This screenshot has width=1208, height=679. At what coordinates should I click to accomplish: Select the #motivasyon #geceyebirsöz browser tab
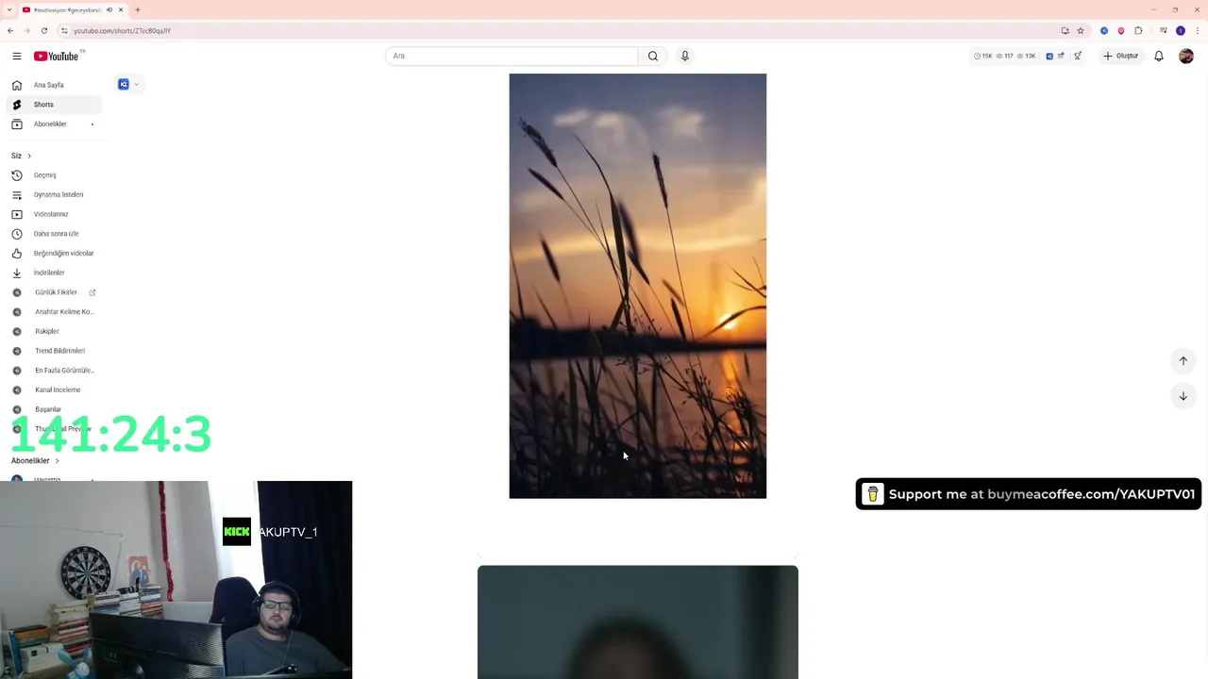pyautogui.click(x=74, y=9)
